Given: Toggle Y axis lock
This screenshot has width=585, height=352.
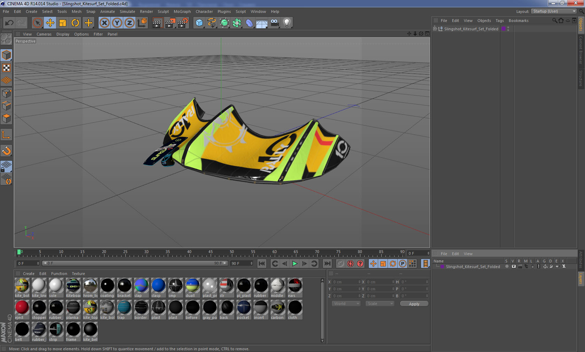Looking at the screenshot, I should 117,23.
